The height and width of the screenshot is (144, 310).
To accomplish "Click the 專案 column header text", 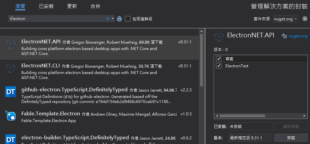I will [x=230, y=59].
